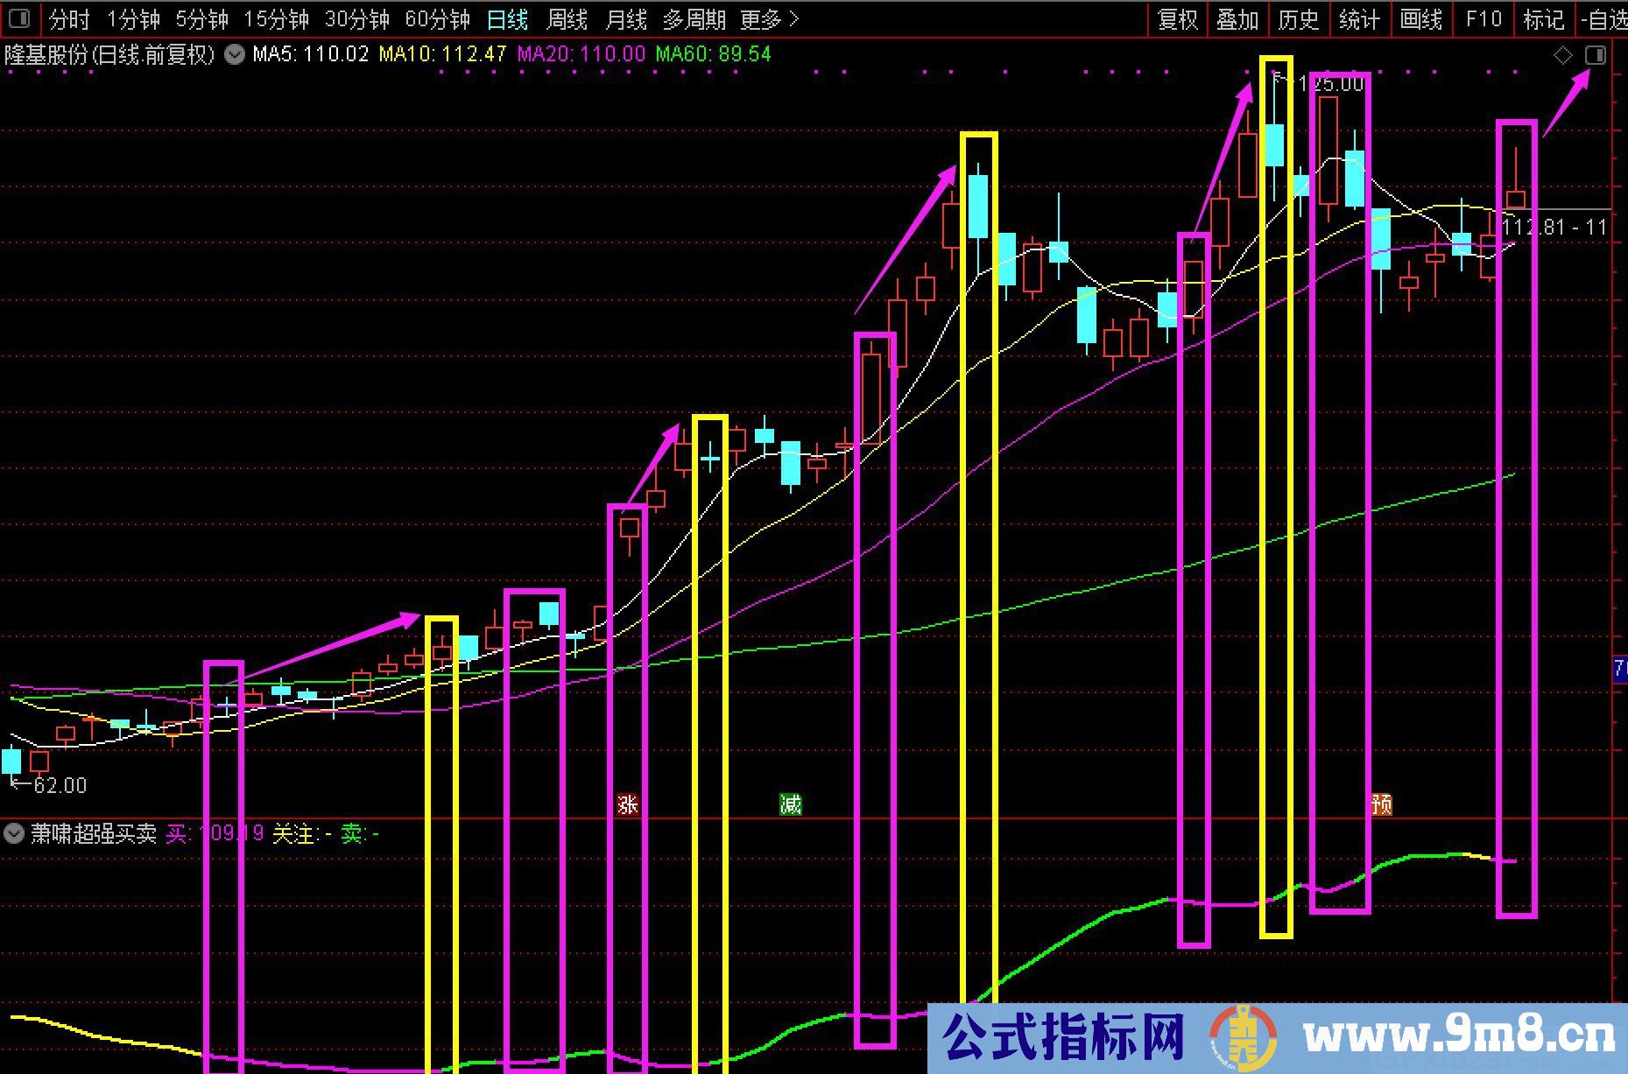Viewport: 1628px width, 1074px height.
Task: Click the 预 event marker
Action: (1381, 804)
